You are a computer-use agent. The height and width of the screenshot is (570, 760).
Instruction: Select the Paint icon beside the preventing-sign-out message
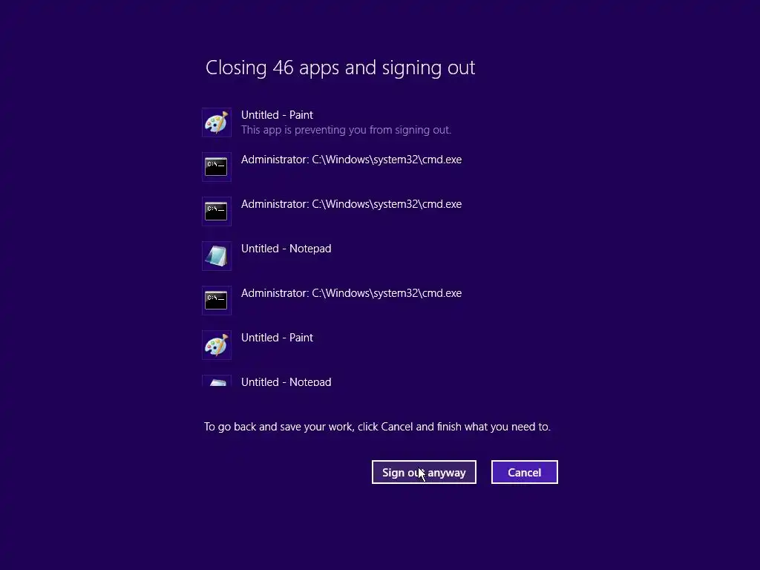pos(216,122)
